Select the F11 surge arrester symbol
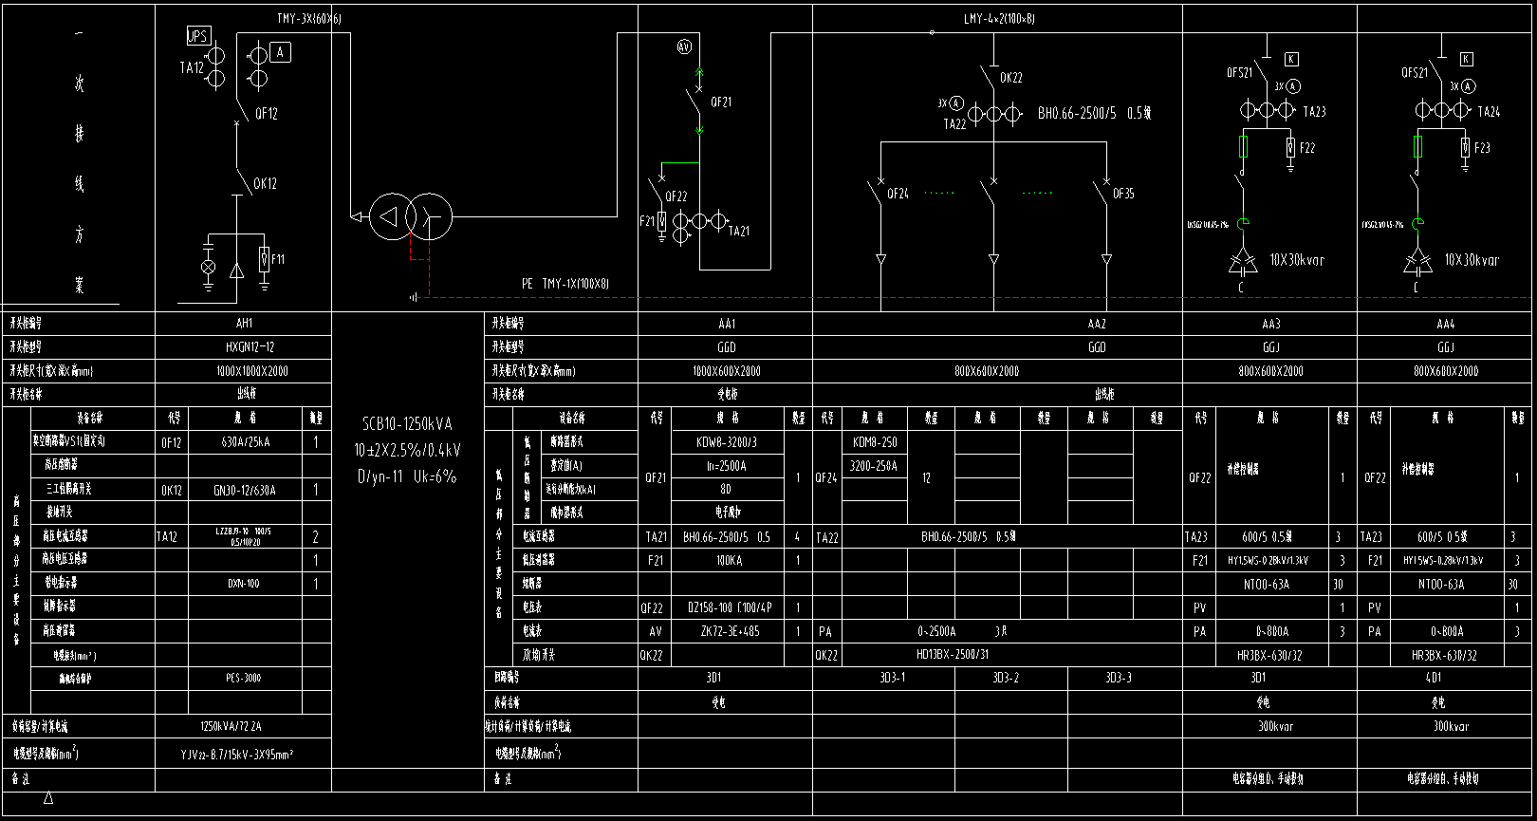The height and width of the screenshot is (821, 1537). tap(265, 259)
